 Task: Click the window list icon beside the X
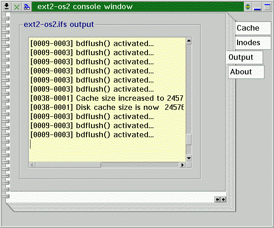coord(27,7)
